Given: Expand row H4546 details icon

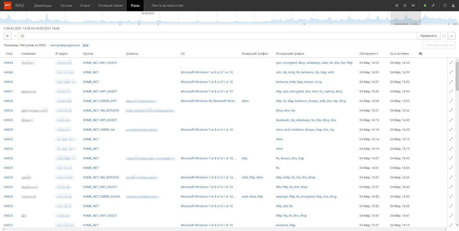Looking at the screenshot, I should [x=451, y=72].
